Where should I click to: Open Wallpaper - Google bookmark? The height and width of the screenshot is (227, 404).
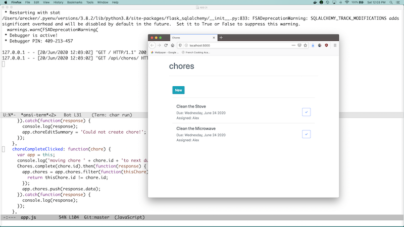click(x=165, y=52)
